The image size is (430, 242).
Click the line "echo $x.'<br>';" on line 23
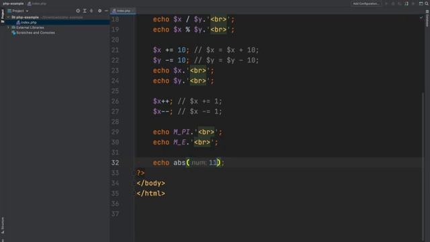[183, 71]
